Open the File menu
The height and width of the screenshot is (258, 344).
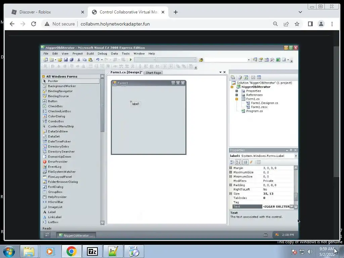pyautogui.click(x=46, y=53)
